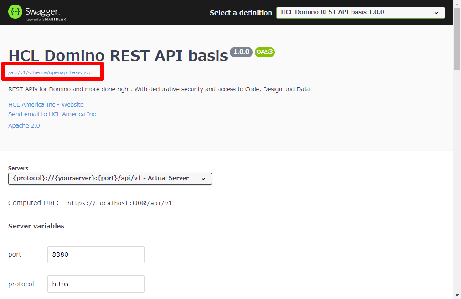Click the scrollbar up arrow

457,4
